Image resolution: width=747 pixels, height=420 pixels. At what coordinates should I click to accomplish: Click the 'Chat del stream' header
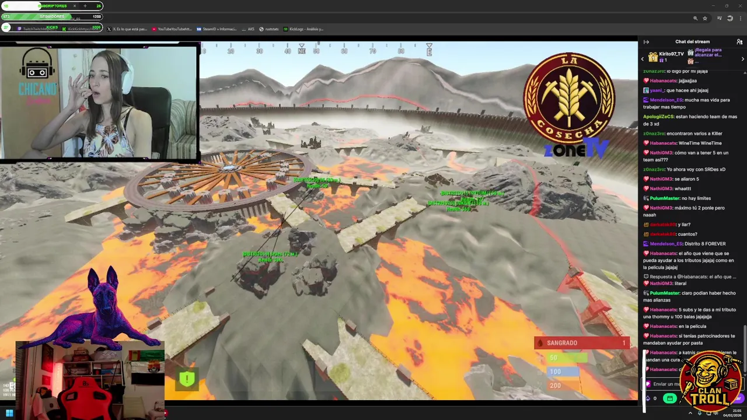coord(693,42)
